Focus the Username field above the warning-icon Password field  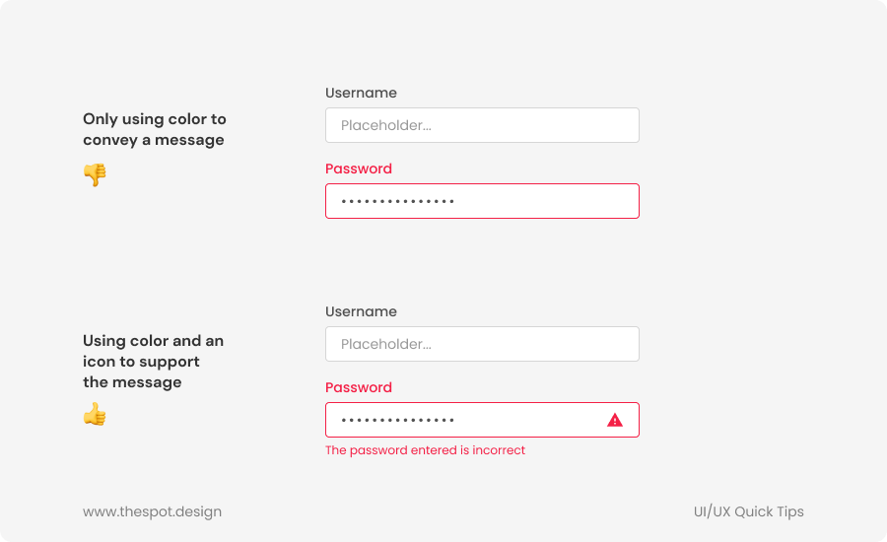482,344
